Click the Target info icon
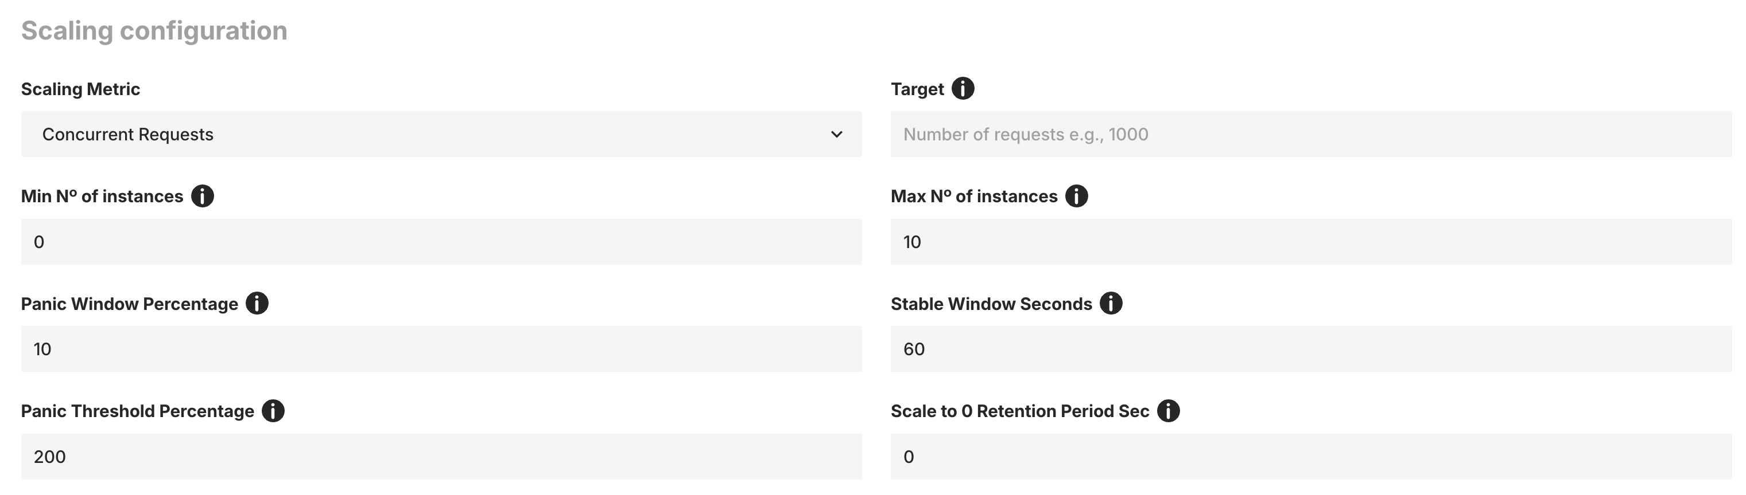This screenshot has width=1746, height=495. [963, 88]
